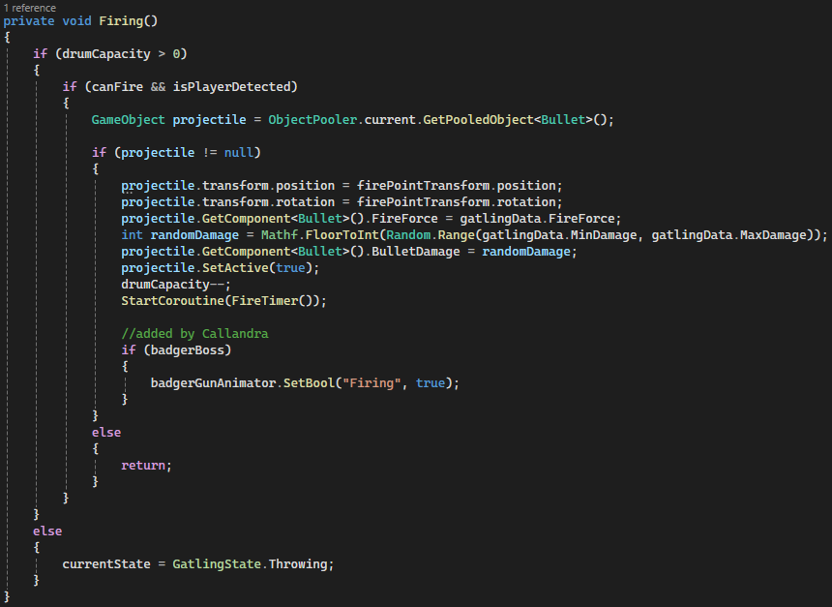The height and width of the screenshot is (607, 832).
Task: Click Mathf class name
Action: pyautogui.click(x=279, y=235)
